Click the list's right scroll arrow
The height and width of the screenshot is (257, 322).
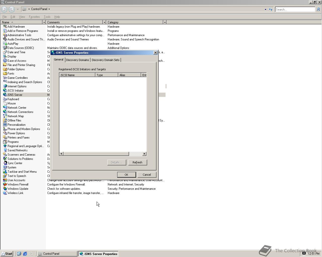click(x=144, y=154)
